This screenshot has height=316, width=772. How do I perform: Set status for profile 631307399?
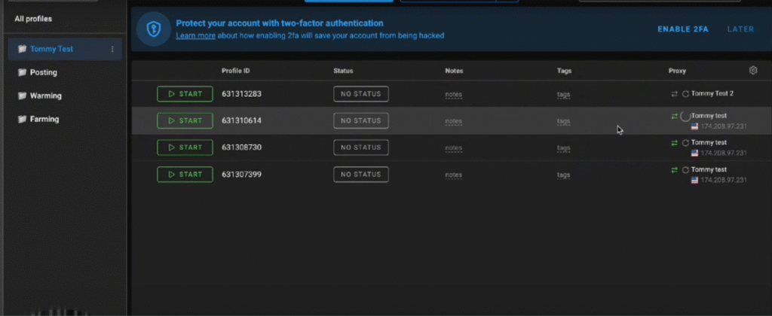point(361,175)
